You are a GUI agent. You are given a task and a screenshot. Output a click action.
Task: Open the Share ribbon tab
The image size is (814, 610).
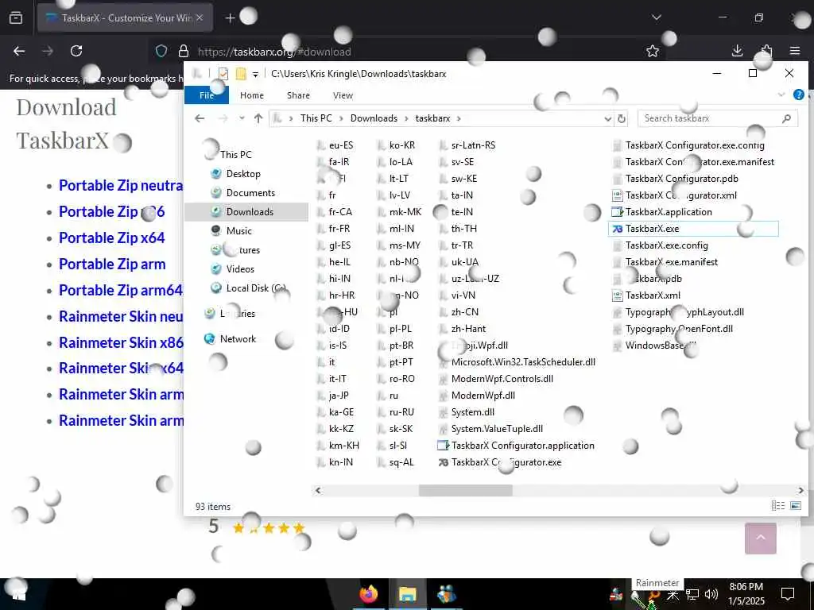(x=299, y=95)
